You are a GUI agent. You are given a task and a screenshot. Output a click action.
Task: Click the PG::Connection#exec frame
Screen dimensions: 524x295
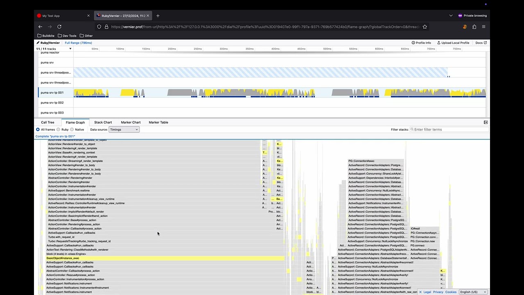click(x=376, y=161)
